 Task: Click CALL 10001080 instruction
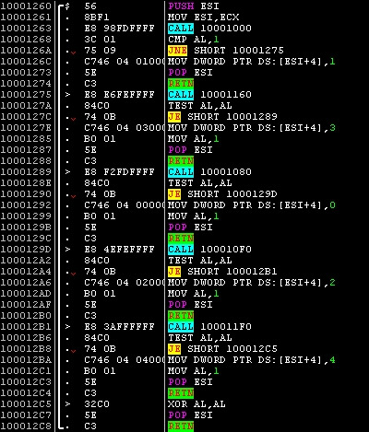[x=209, y=171]
